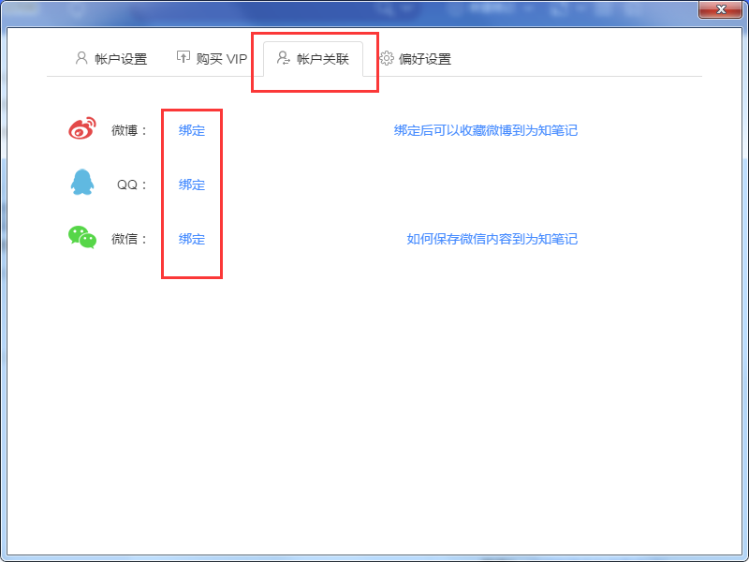Click the link icon on 帐户关联 tab
Viewport: 749px width, 562px height.
[x=282, y=57]
